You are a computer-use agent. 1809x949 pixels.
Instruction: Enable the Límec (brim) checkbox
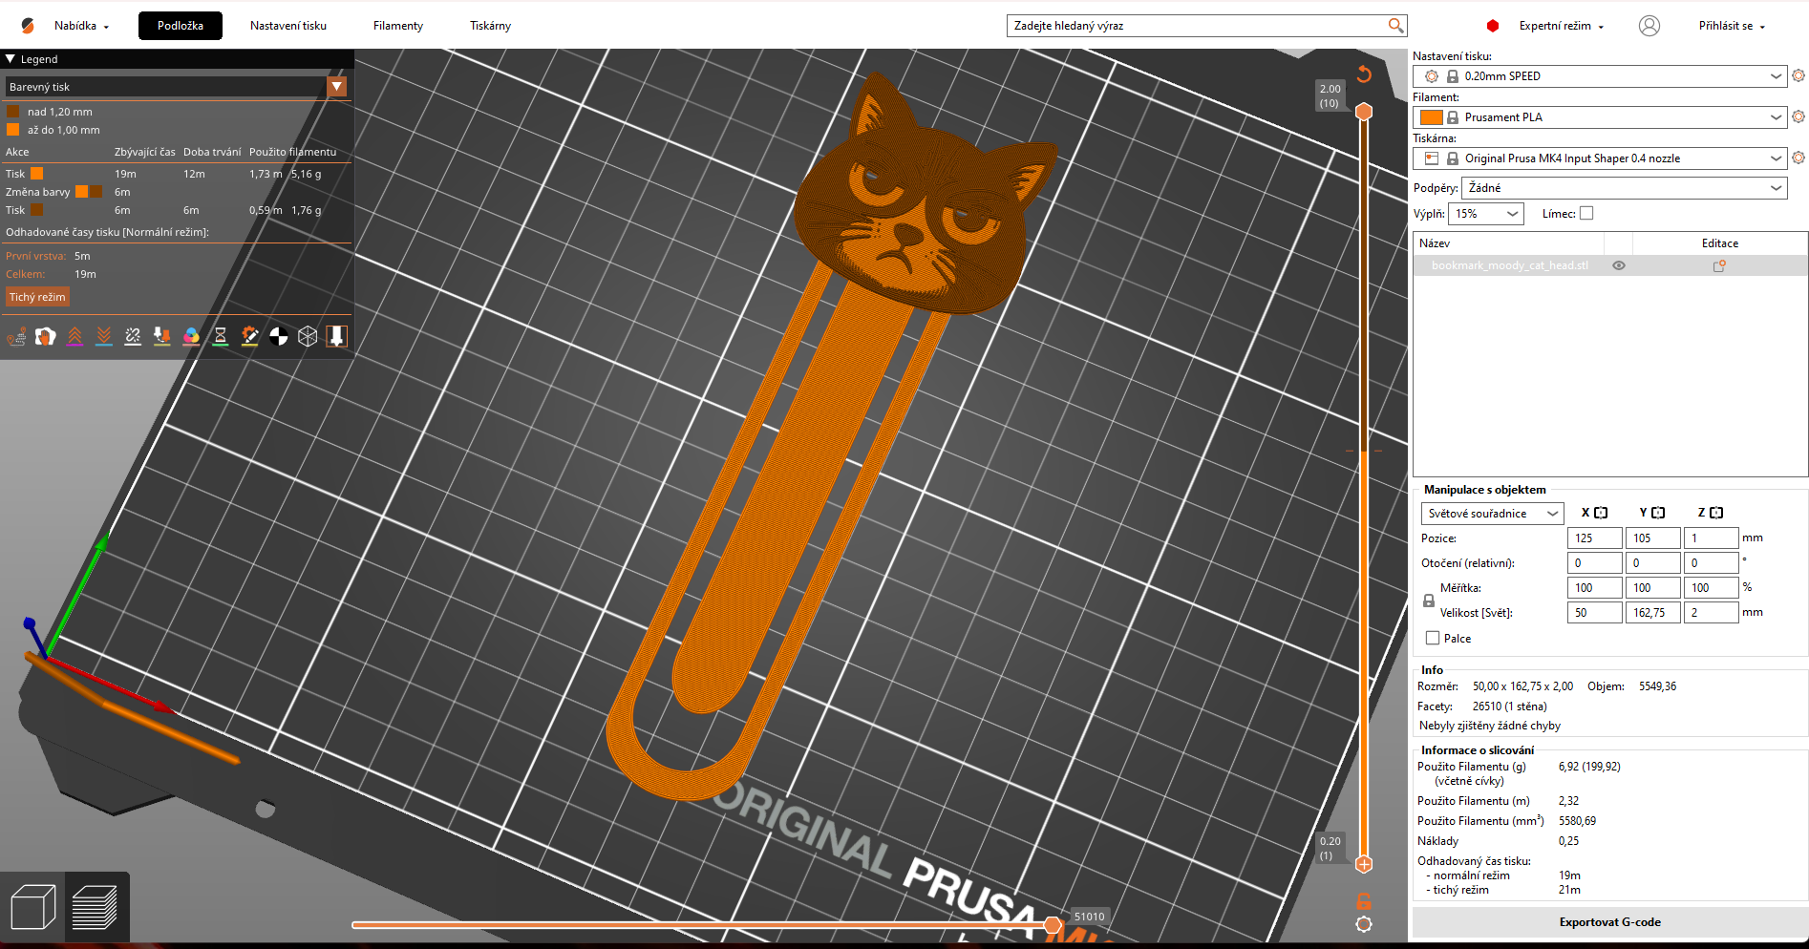[x=1586, y=214]
